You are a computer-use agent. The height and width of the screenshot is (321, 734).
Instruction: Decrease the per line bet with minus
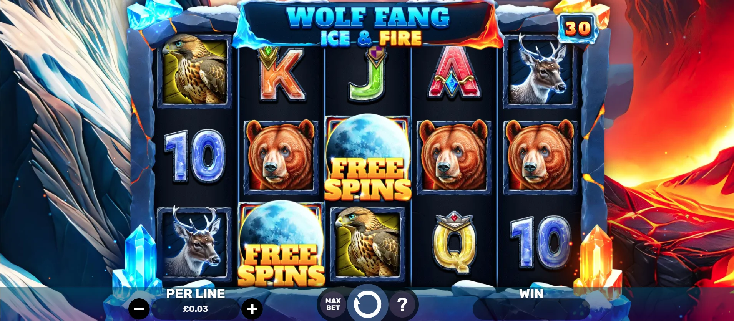point(139,309)
